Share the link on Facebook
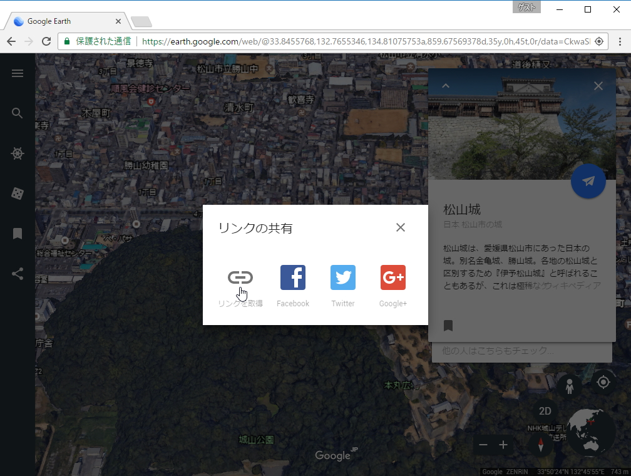Image resolution: width=631 pixels, height=476 pixels. pyautogui.click(x=292, y=277)
